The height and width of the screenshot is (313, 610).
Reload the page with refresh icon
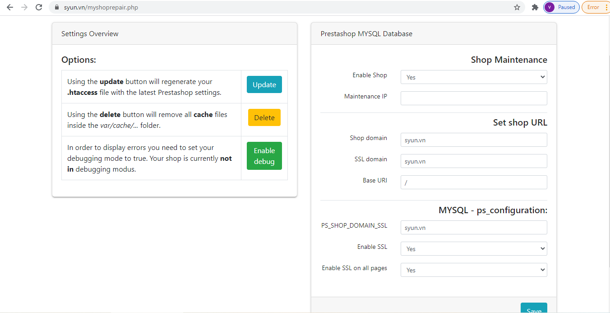click(x=39, y=7)
